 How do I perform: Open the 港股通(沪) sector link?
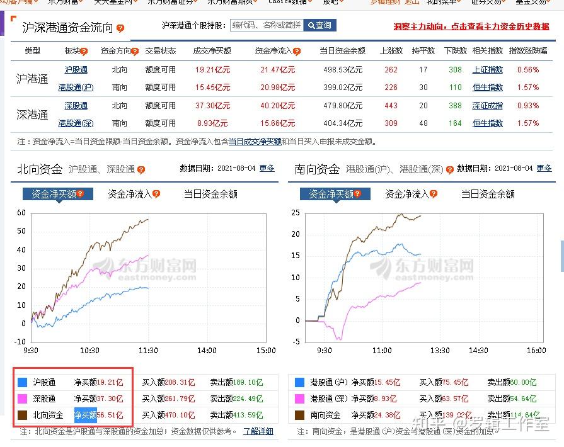pos(76,88)
